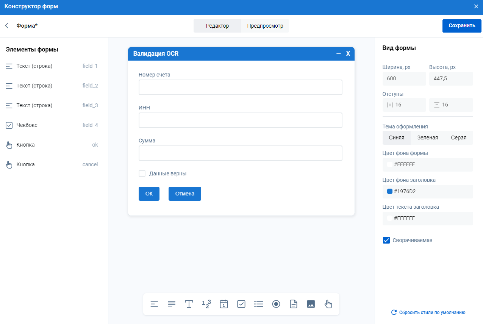This screenshot has width=483, height=325.
Task: Insert a radio button element from toolbar
Action: pos(276,304)
